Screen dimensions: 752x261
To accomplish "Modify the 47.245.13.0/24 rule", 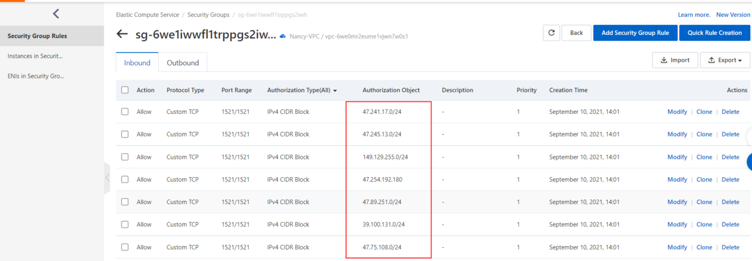I will point(677,134).
